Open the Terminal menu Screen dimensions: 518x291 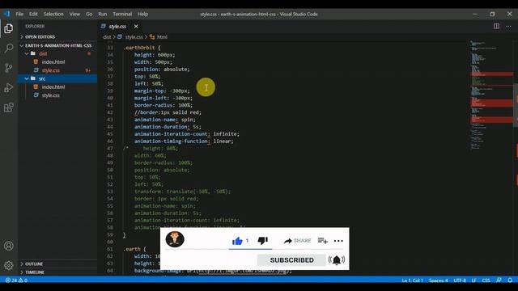pyautogui.click(x=122, y=14)
